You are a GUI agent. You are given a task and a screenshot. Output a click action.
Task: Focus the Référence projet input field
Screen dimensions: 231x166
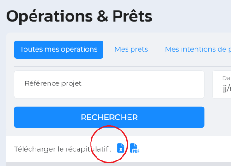tap(109, 84)
